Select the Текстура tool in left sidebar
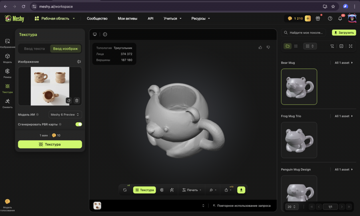 coord(7,88)
